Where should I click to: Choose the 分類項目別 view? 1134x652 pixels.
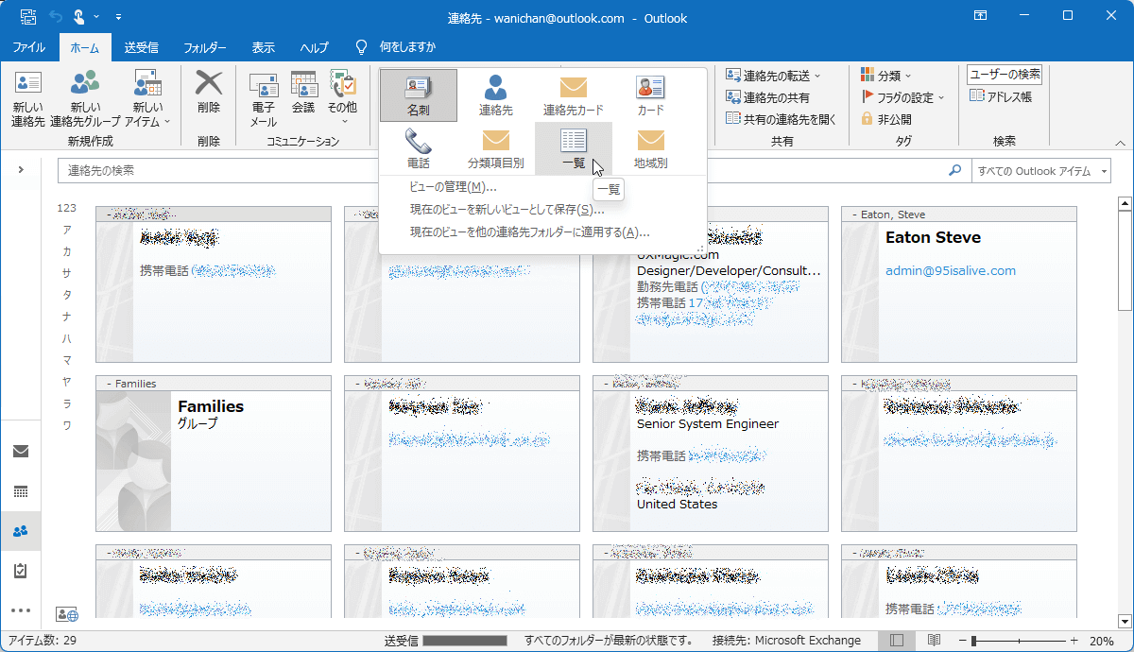click(495, 148)
